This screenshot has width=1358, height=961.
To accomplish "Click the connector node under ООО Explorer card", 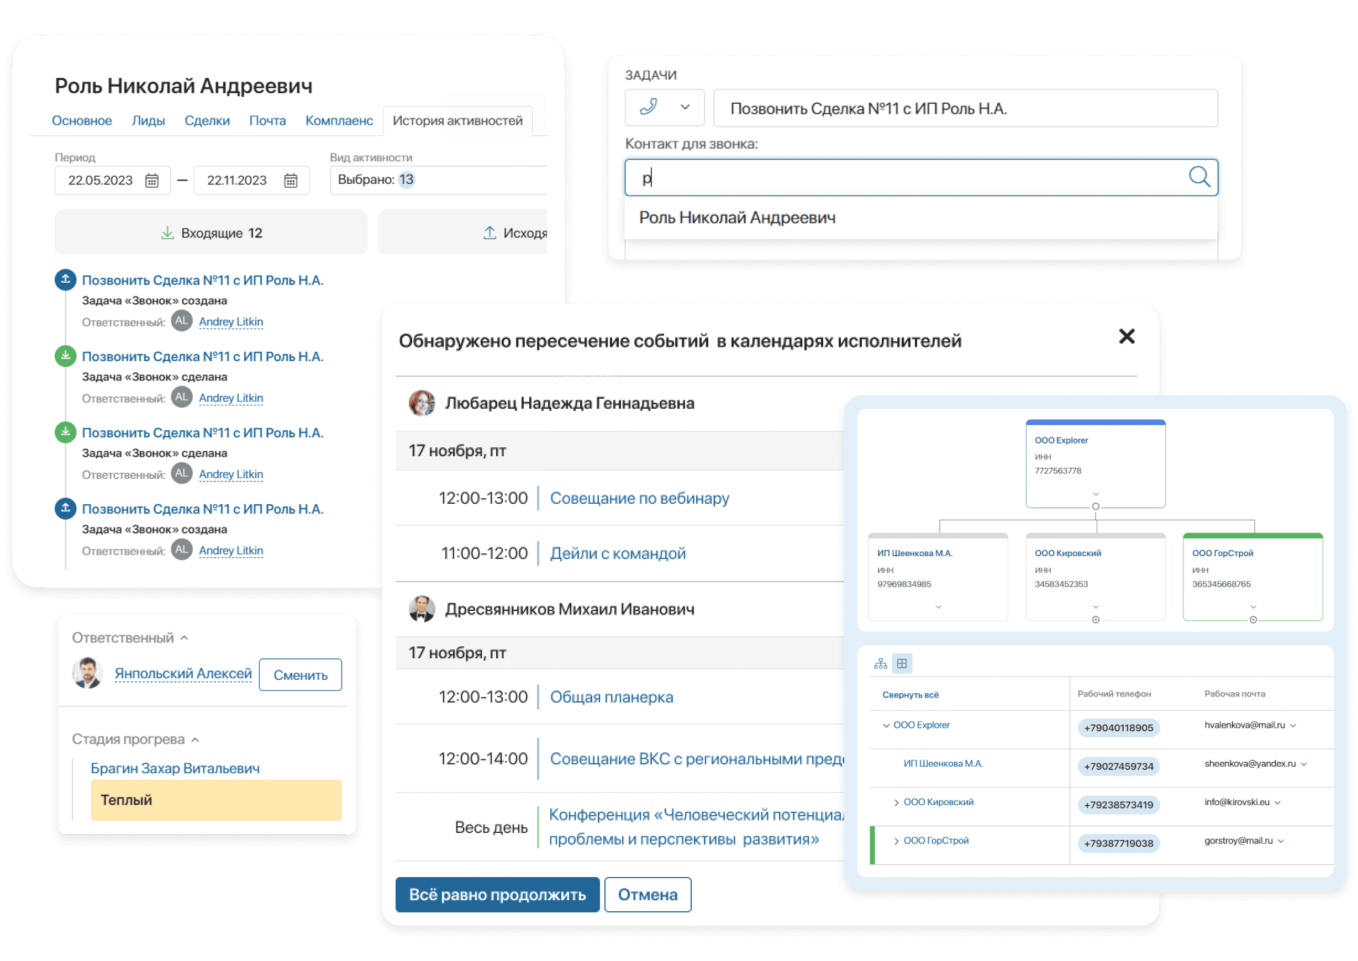I will tap(1095, 506).
